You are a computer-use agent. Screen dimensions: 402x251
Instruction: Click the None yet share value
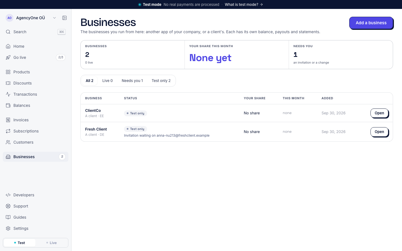[x=210, y=58]
